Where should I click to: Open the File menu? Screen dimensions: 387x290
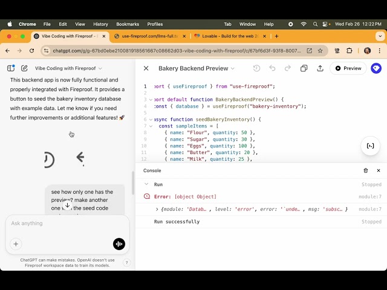click(x=47, y=24)
